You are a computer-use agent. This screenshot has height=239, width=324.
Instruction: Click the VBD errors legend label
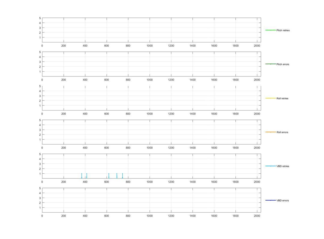(x=283, y=200)
